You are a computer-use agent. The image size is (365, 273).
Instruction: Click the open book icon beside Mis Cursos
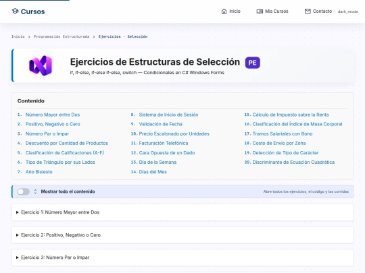[260, 11]
